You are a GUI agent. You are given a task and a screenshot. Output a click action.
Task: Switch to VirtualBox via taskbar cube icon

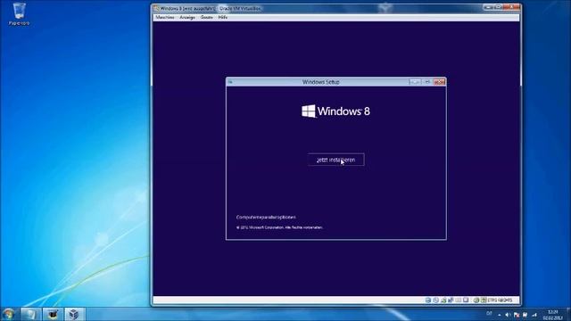pyautogui.click(x=74, y=314)
